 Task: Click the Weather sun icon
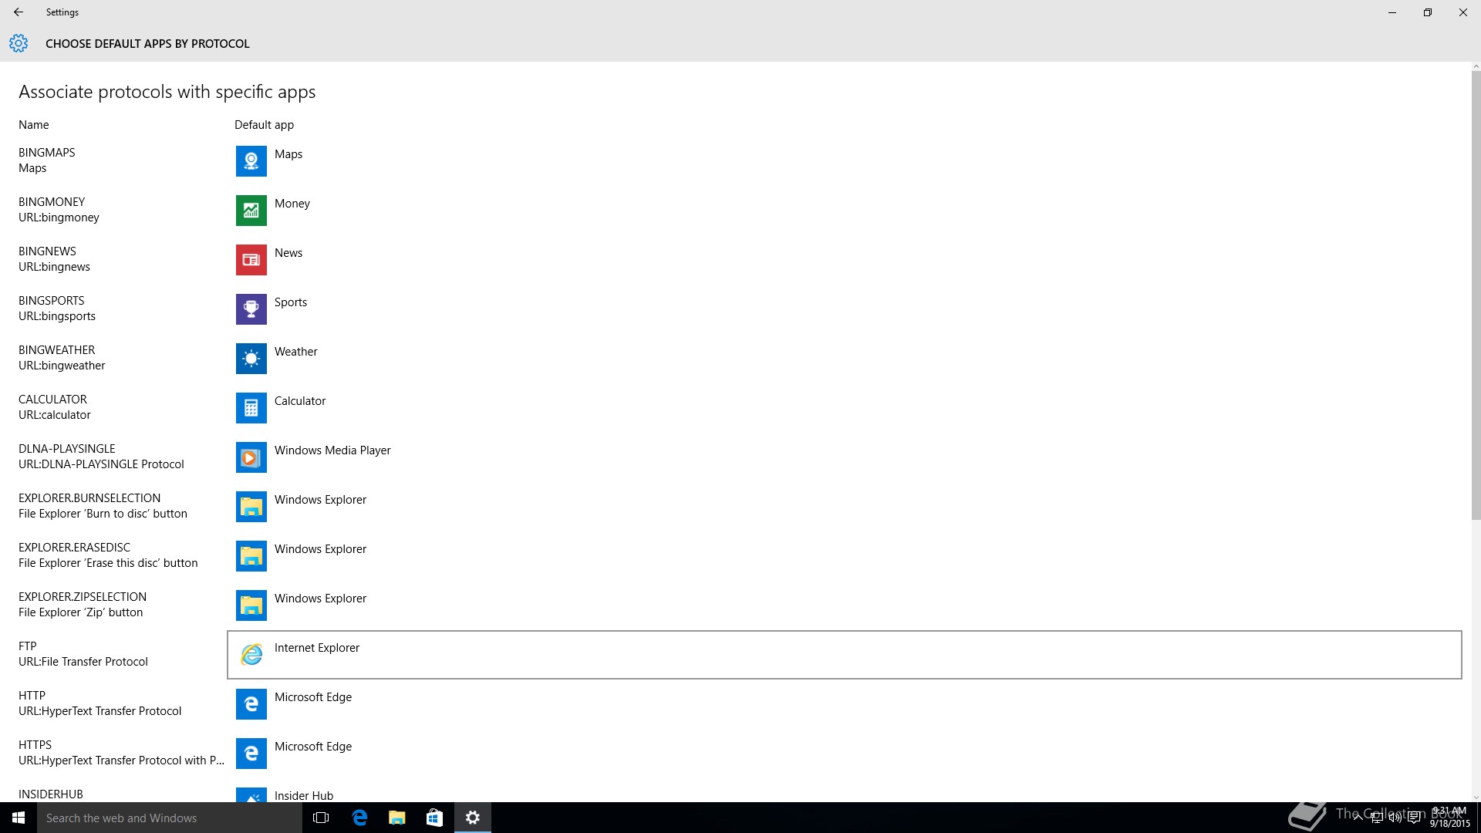point(251,359)
